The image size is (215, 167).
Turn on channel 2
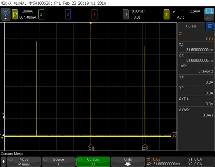pos(41,14)
